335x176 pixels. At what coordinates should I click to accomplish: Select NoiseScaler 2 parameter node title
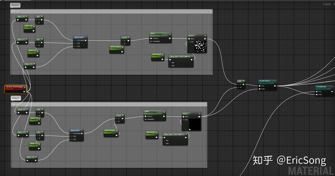pyautogui.click(x=115, y=47)
